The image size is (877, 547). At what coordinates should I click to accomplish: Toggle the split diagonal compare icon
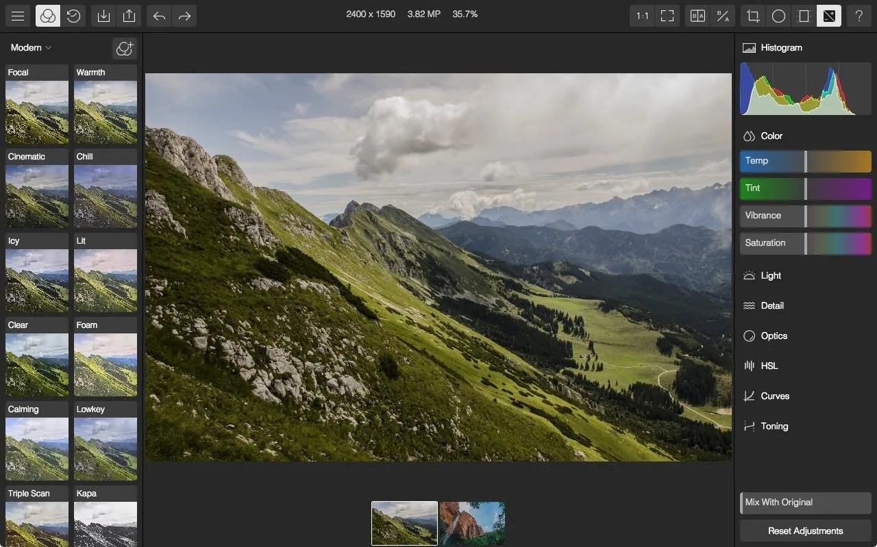click(x=723, y=16)
